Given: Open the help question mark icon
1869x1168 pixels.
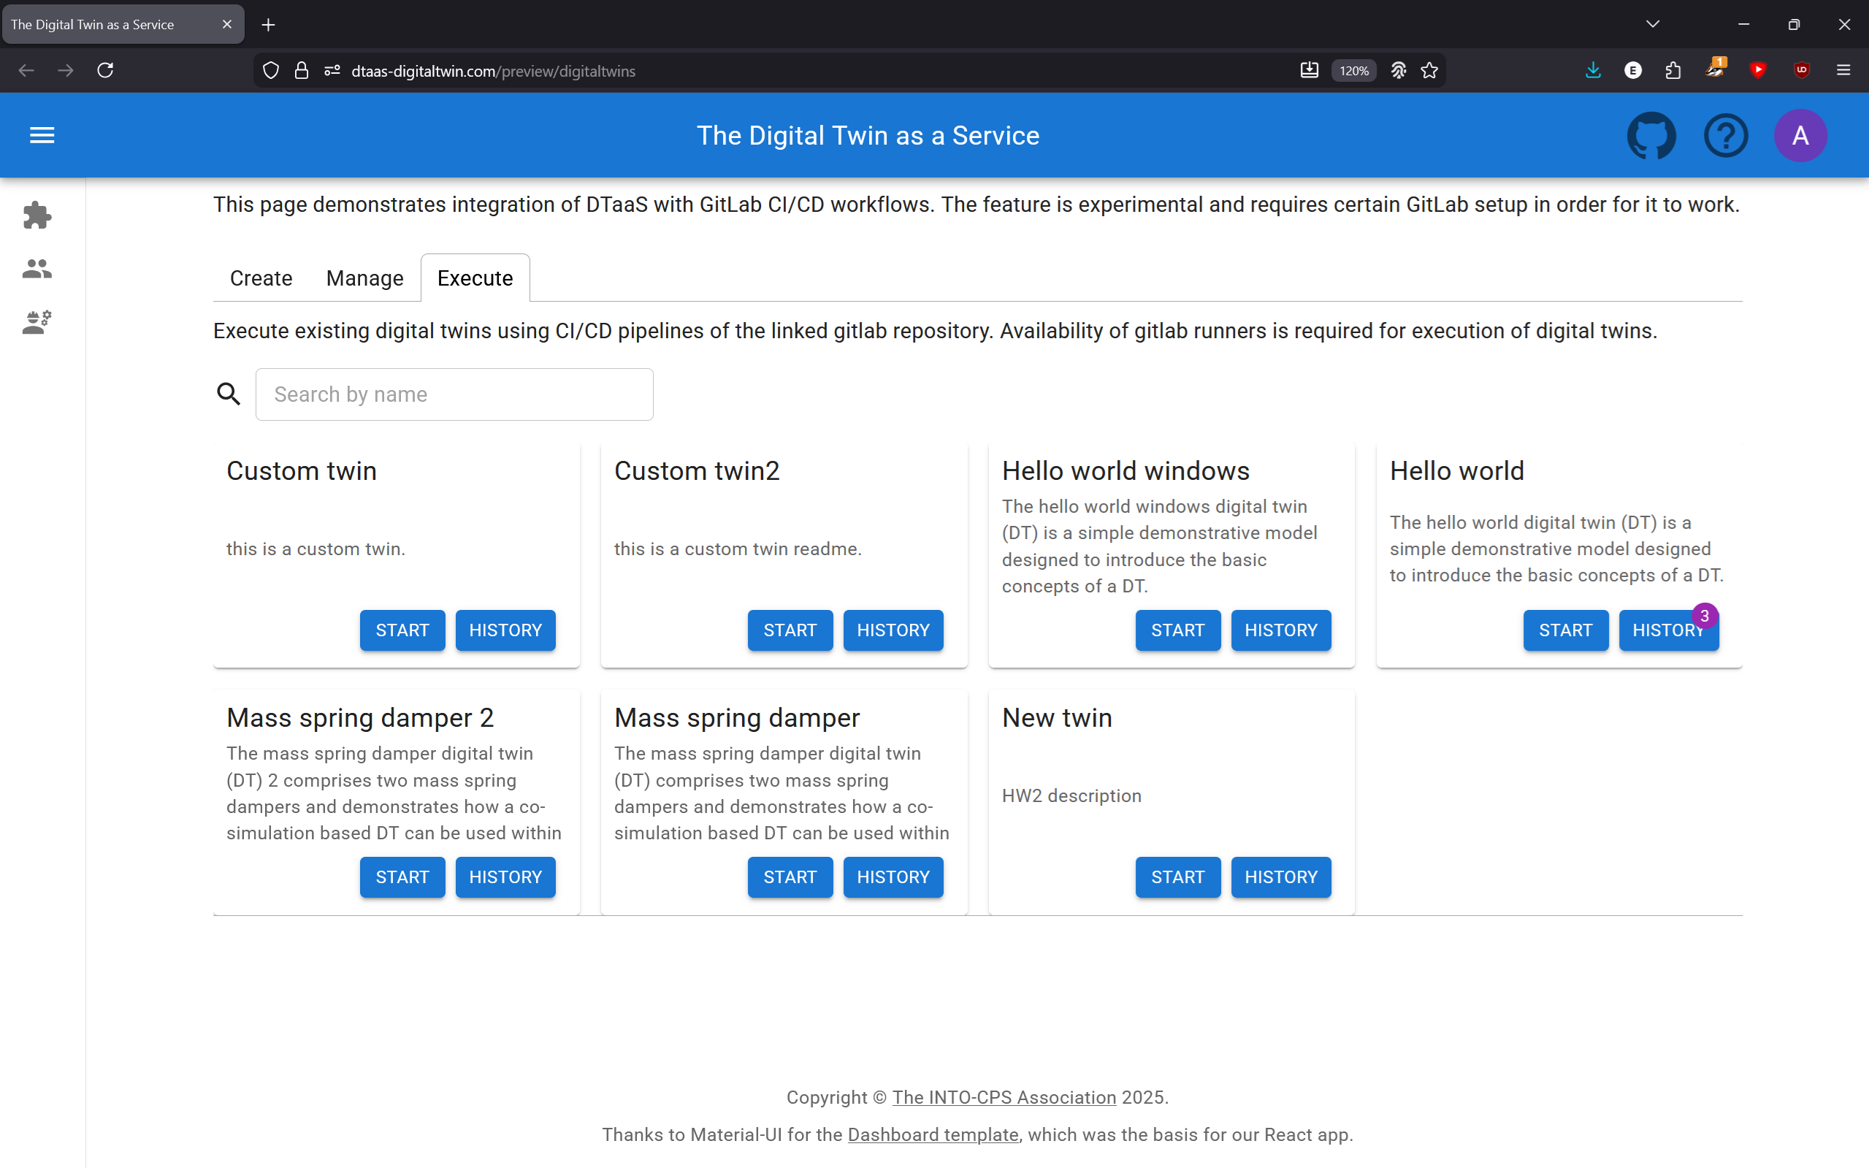Looking at the screenshot, I should [1725, 135].
